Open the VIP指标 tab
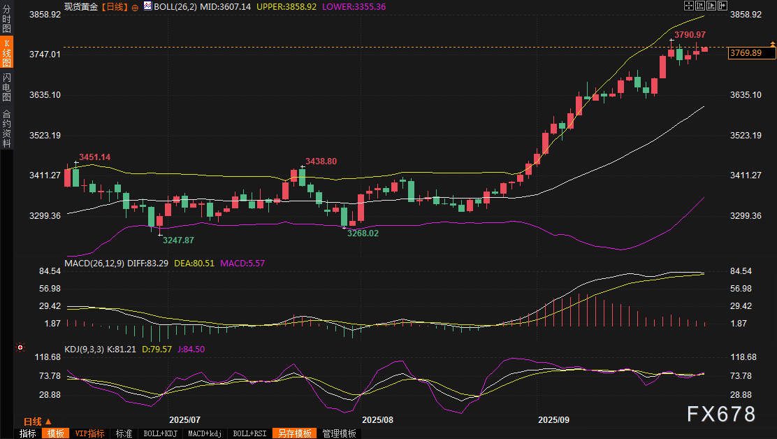The image size is (777, 439). (x=89, y=433)
